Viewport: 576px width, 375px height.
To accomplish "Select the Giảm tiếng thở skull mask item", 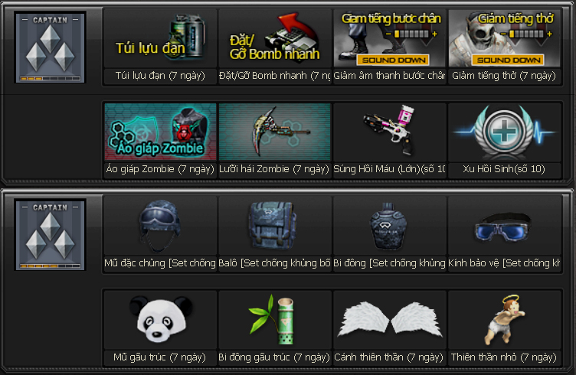I will pos(504,38).
